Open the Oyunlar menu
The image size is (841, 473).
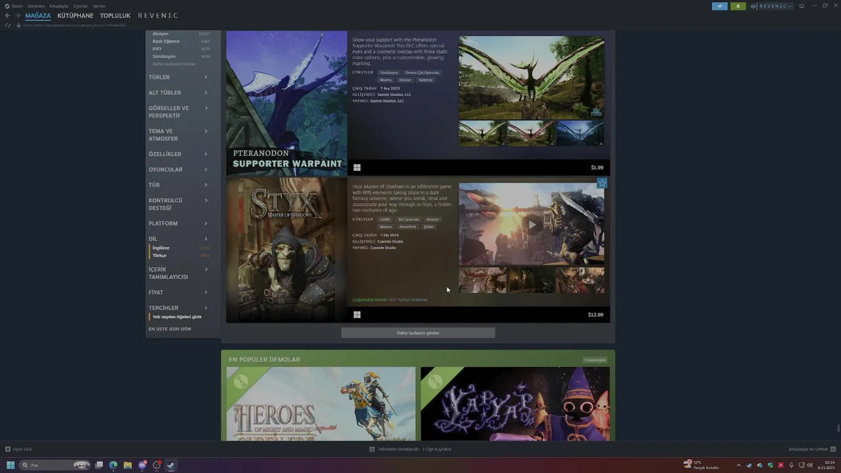pyautogui.click(x=81, y=6)
